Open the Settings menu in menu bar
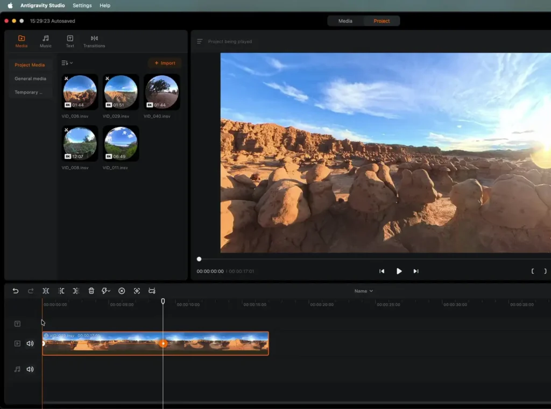The image size is (551, 409). pos(82,5)
